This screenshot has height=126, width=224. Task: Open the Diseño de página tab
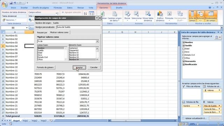point(41,8)
